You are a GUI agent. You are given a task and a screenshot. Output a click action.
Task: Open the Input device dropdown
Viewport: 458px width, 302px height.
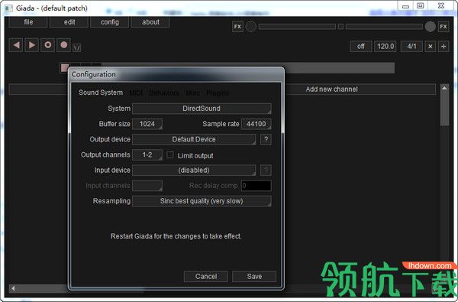click(194, 170)
